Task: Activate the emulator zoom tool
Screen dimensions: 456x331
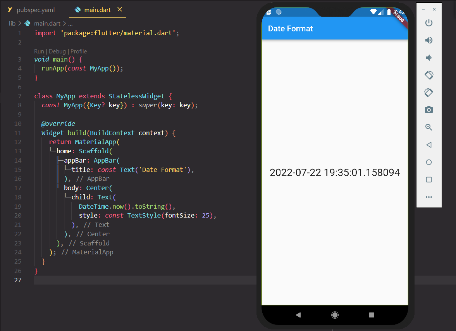Action: tap(429, 127)
